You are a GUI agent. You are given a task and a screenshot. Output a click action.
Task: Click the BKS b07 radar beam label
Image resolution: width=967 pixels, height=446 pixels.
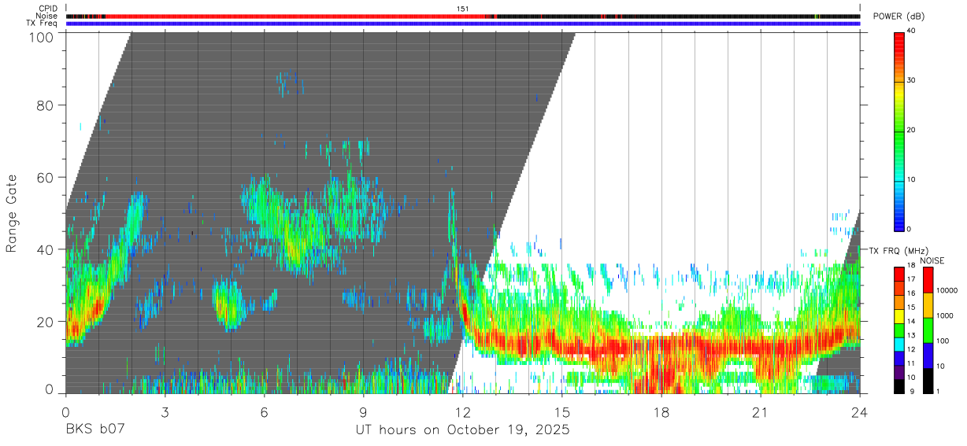point(94,430)
